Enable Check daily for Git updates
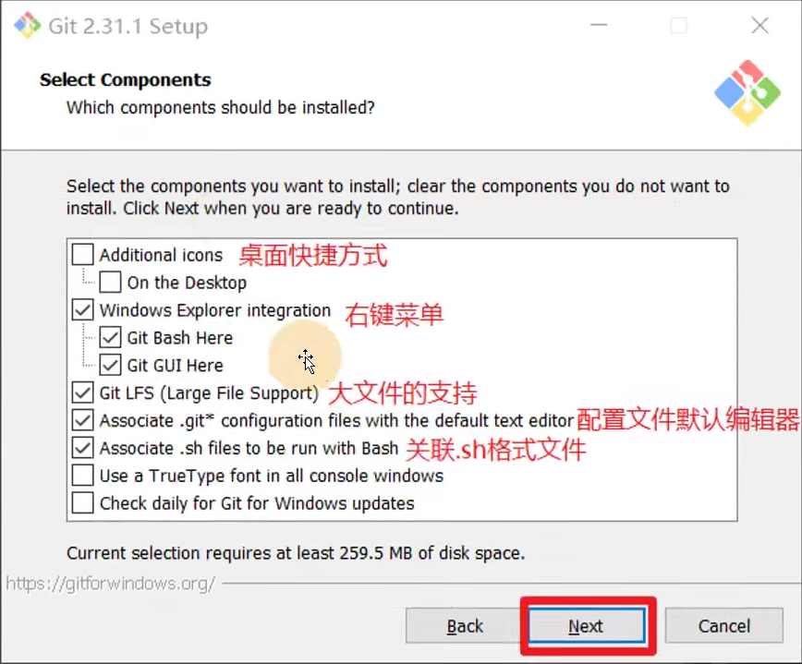The width and height of the screenshot is (802, 664). tap(83, 503)
